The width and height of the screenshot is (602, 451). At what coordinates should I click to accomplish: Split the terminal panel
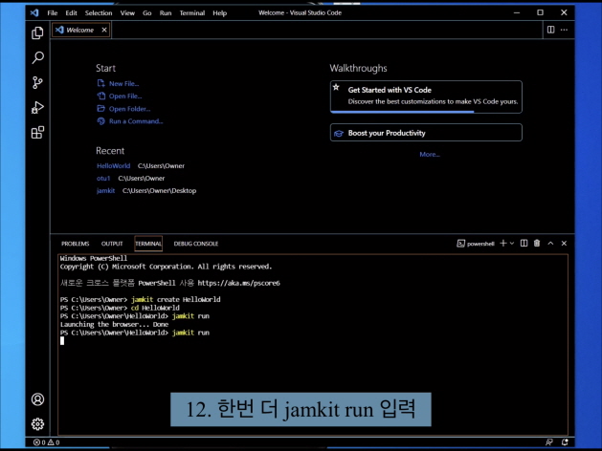click(524, 244)
